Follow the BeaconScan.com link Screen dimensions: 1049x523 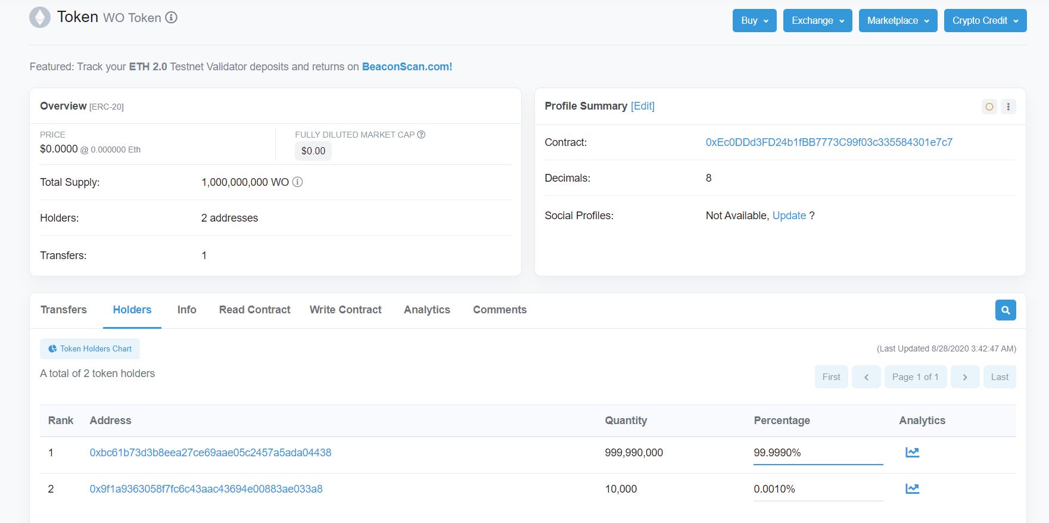(407, 67)
